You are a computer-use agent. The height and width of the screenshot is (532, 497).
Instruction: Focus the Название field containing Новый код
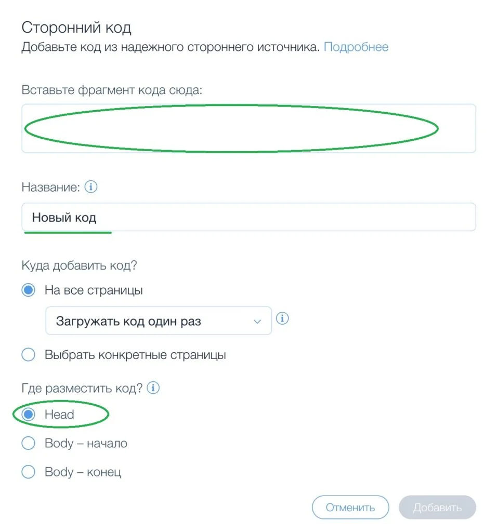pyautogui.click(x=248, y=217)
